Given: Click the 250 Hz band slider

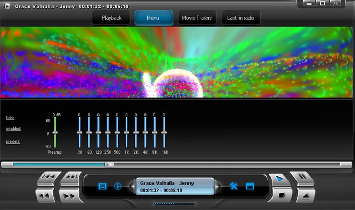Looking at the screenshot, I should (108, 133).
